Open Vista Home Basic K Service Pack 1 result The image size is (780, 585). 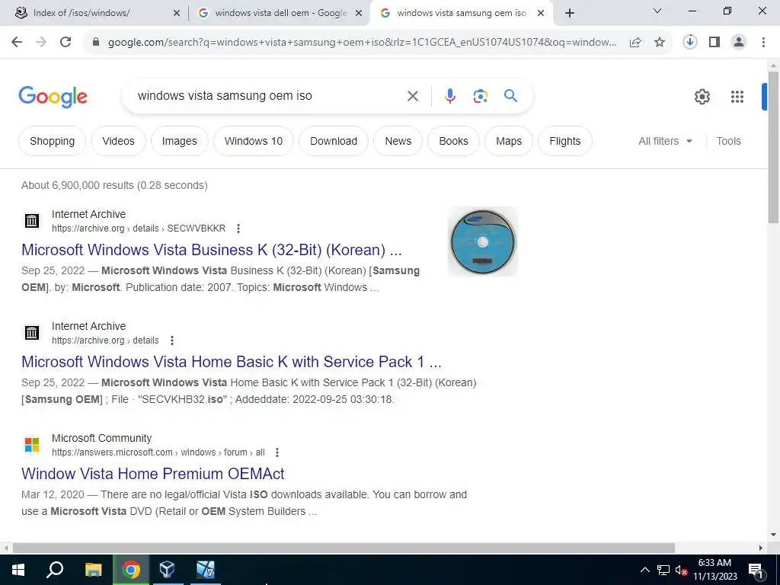232,362
